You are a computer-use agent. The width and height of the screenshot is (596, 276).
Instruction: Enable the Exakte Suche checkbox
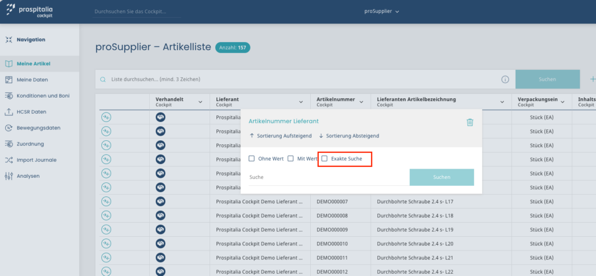(325, 158)
